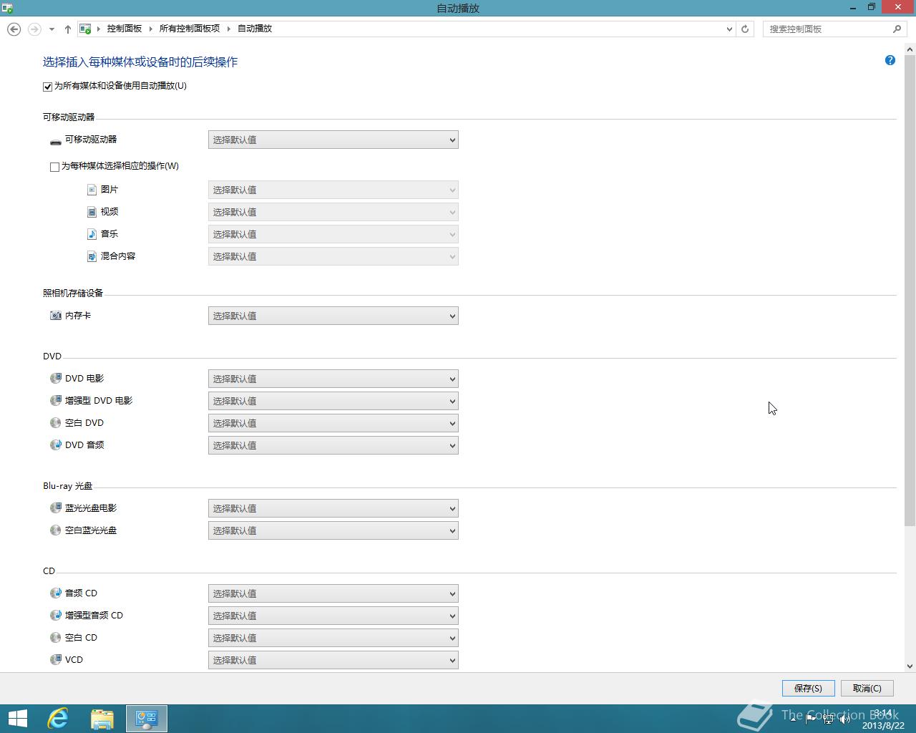Open the 空白蓝光光盘 action dropdown

point(333,530)
